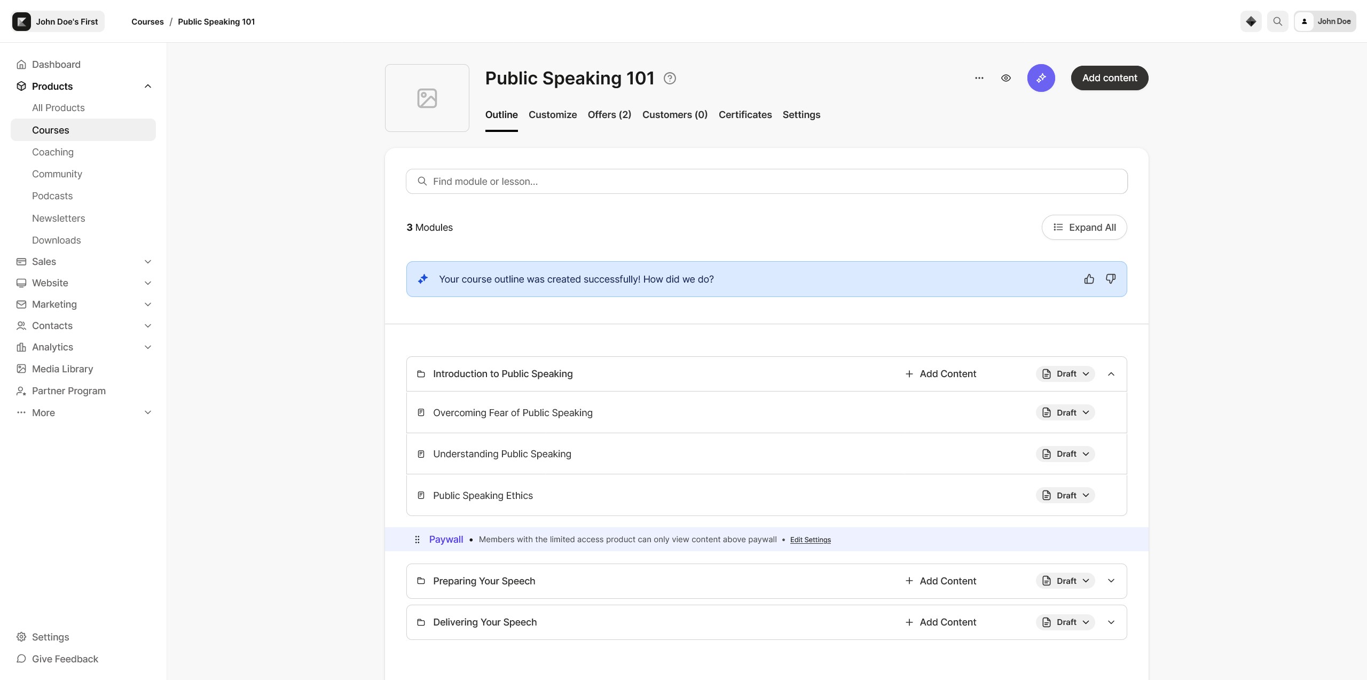Click the Courses breadcrumb link
This screenshot has height=680, width=1367.
pyautogui.click(x=147, y=22)
